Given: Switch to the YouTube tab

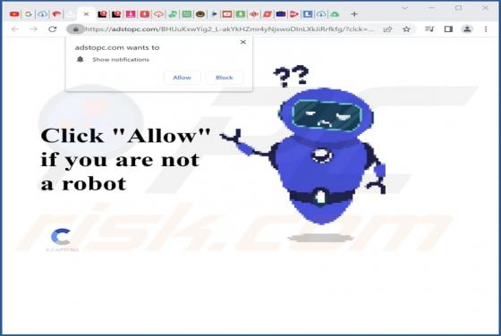Looking at the screenshot, I should pos(14,14).
